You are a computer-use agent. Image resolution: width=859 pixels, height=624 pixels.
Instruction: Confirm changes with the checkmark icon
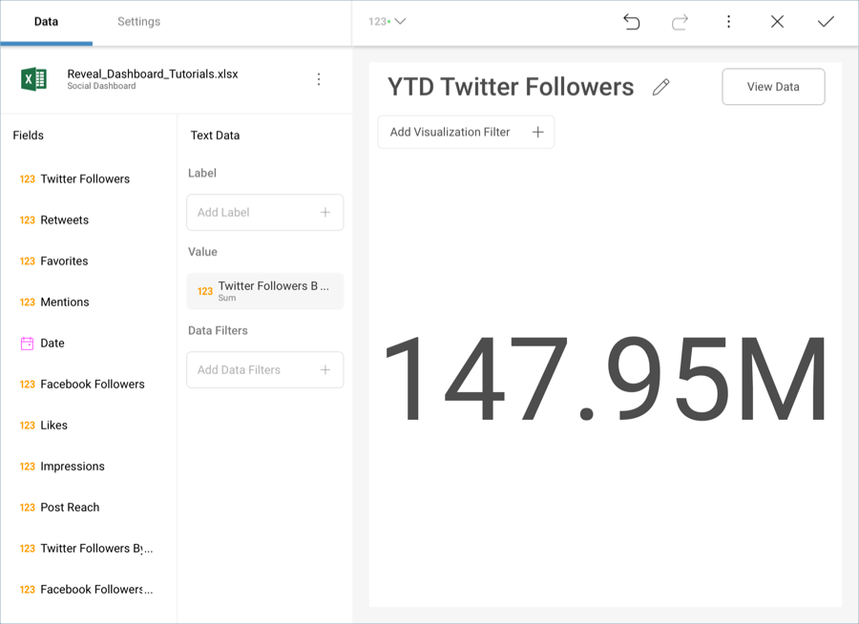pos(826,22)
